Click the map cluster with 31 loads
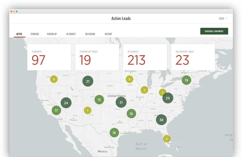Screen dimensions: 242x157 [121, 102]
